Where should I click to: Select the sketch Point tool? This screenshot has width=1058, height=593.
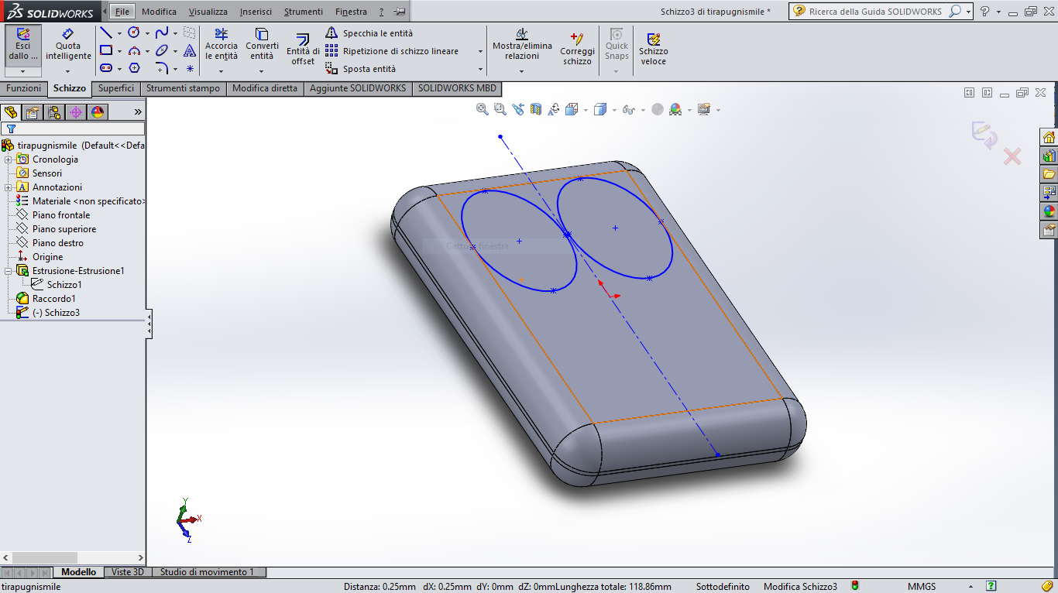click(x=190, y=68)
